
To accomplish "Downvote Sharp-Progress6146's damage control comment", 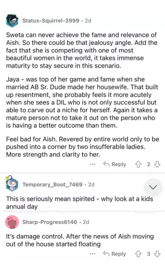I will 157,254.
